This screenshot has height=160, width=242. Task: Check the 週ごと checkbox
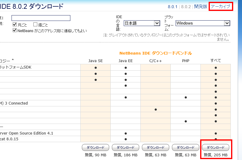click(35, 24)
